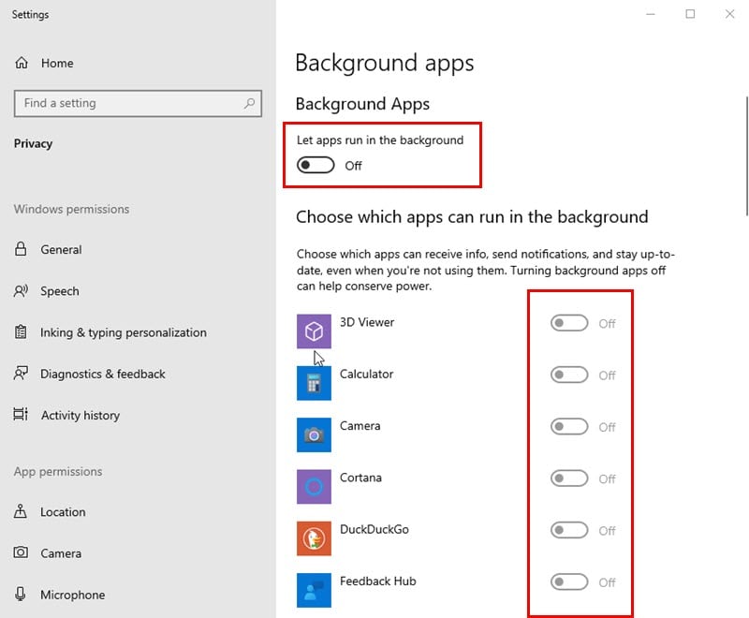The height and width of the screenshot is (618, 749).
Task: Toggle 3D Viewer background permission on
Action: [569, 323]
